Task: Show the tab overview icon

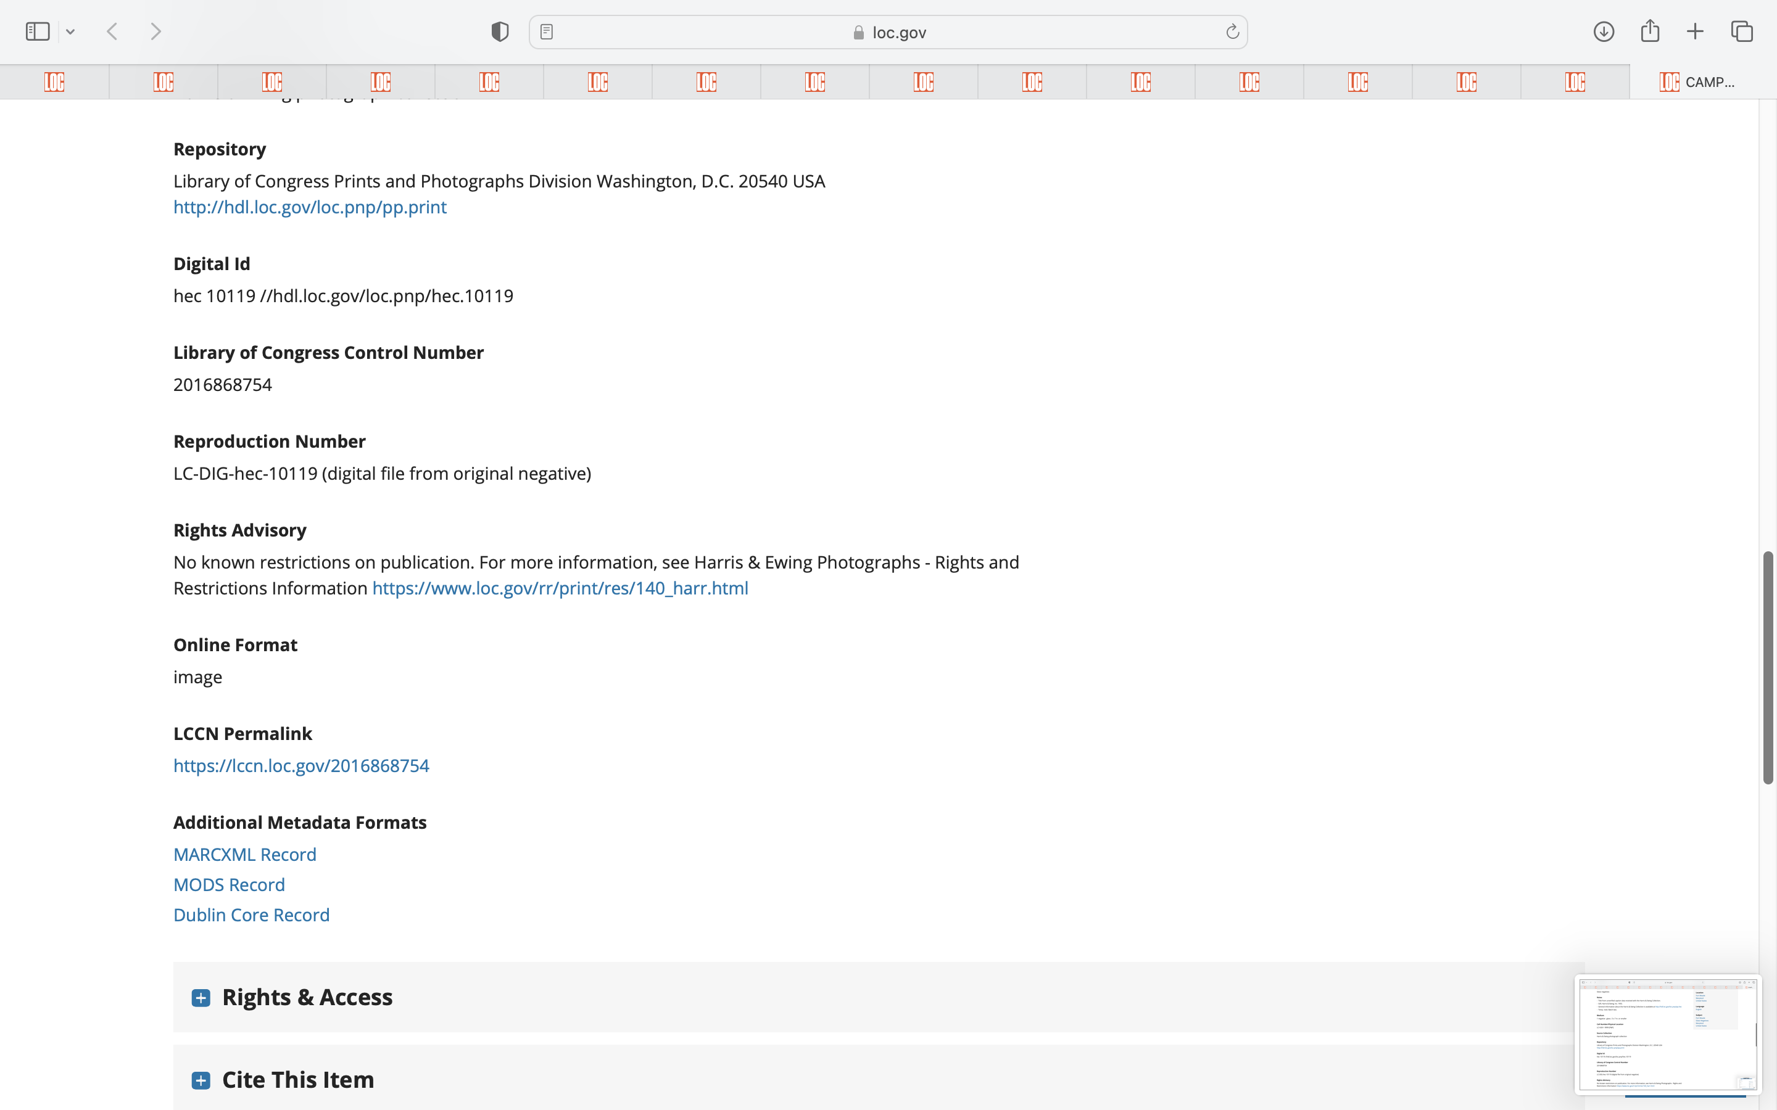Action: pyautogui.click(x=1742, y=31)
